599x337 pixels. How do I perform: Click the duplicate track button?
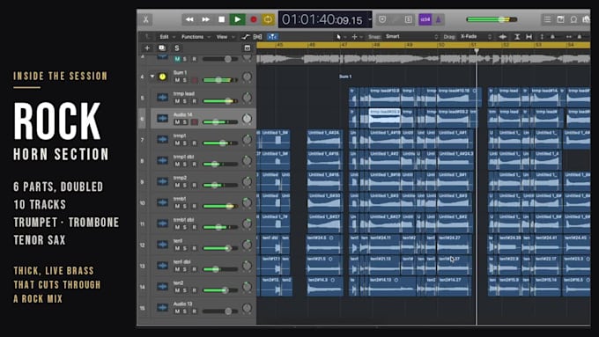pyautogui.click(x=162, y=48)
